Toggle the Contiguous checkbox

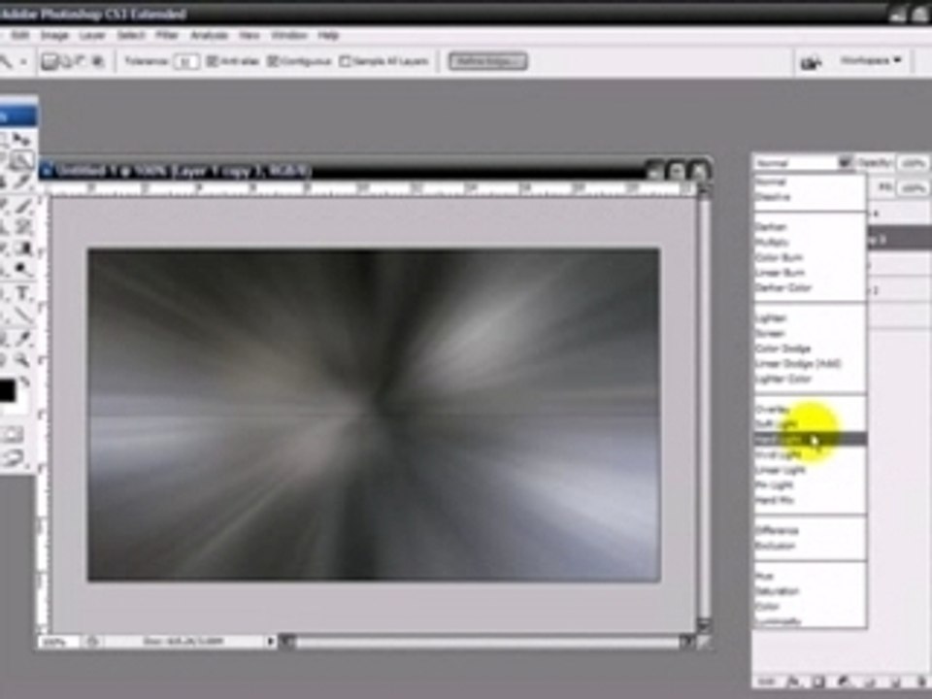(273, 61)
